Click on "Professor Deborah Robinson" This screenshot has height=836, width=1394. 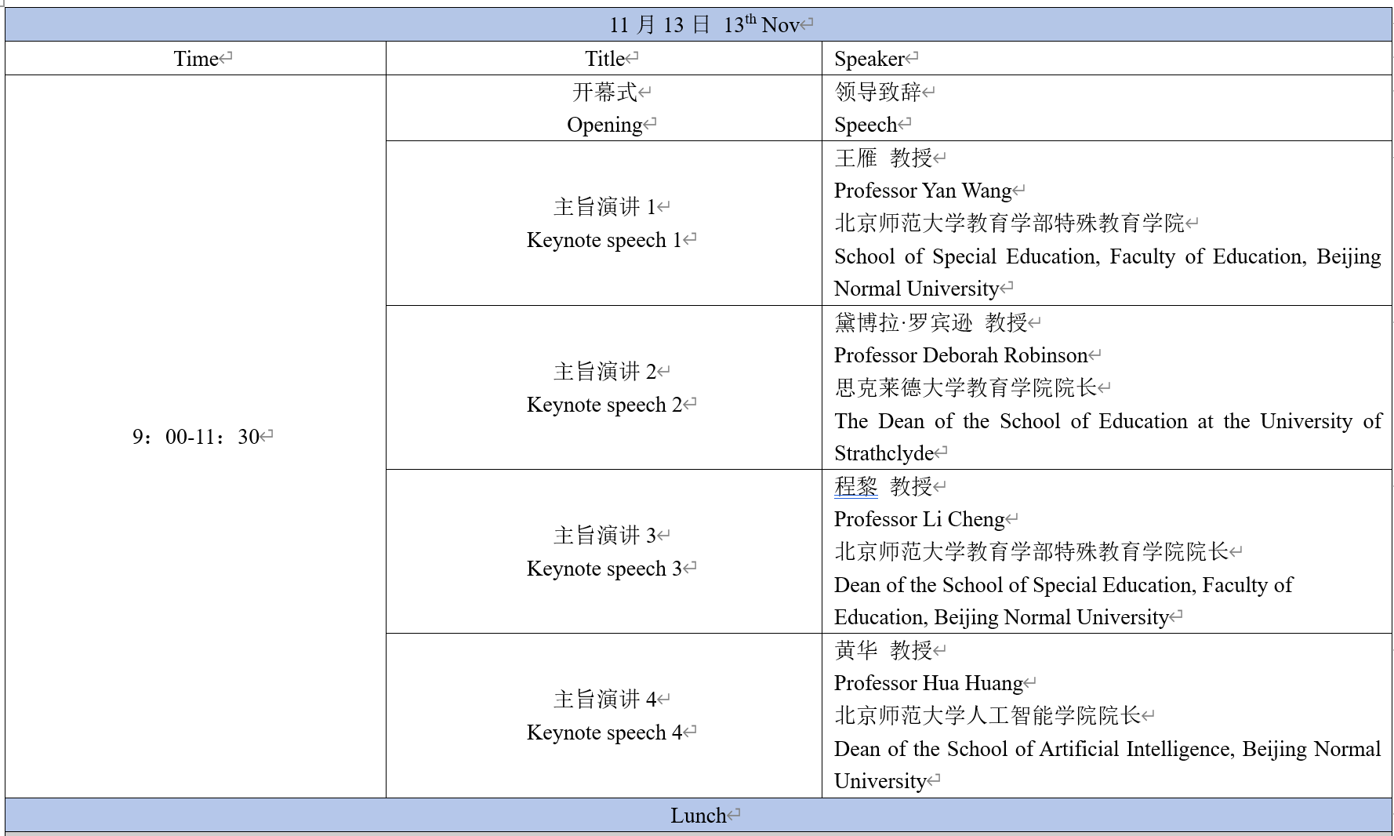(x=960, y=355)
